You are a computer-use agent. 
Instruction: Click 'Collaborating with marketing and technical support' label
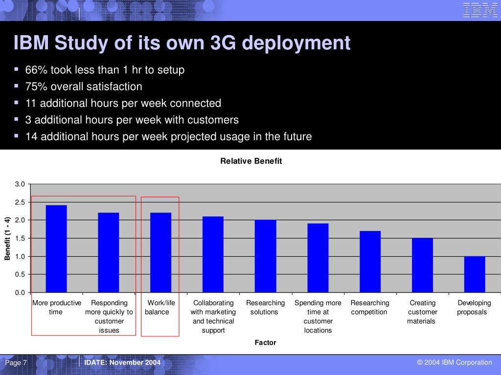[x=213, y=316]
